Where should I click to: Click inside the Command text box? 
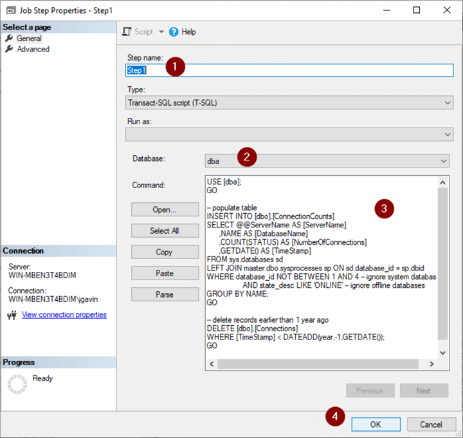pyautogui.click(x=322, y=268)
